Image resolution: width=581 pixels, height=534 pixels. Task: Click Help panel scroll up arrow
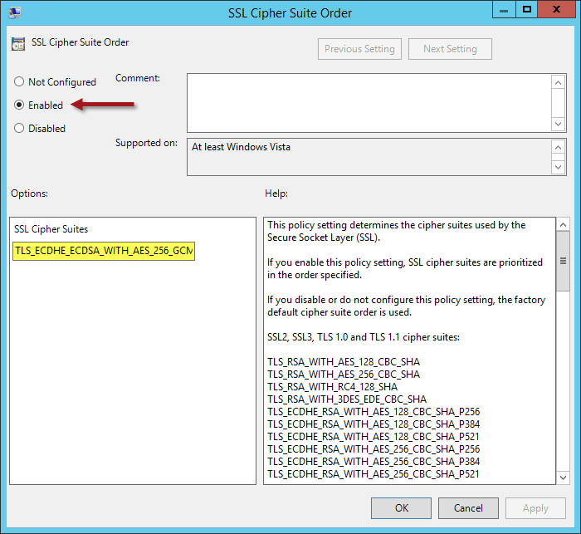click(x=563, y=225)
